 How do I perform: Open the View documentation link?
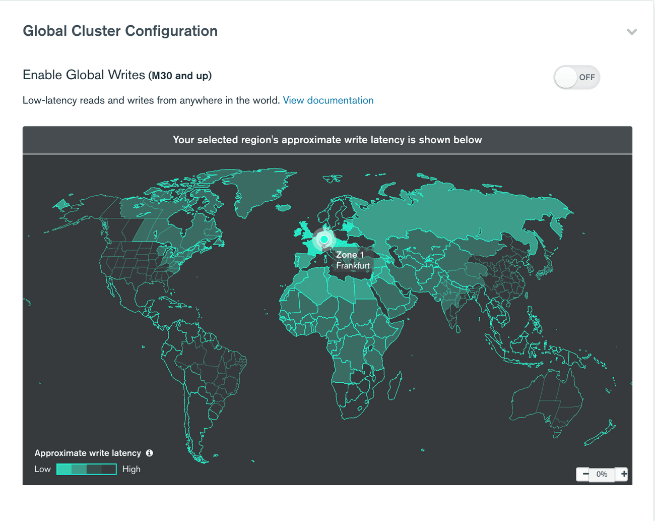(328, 100)
